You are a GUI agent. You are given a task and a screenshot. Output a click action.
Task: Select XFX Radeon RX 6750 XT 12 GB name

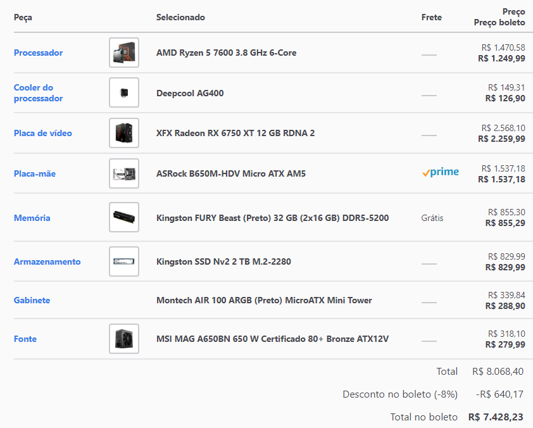point(235,133)
